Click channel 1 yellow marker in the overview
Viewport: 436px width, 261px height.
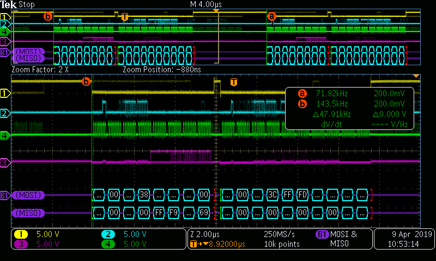click(5, 17)
